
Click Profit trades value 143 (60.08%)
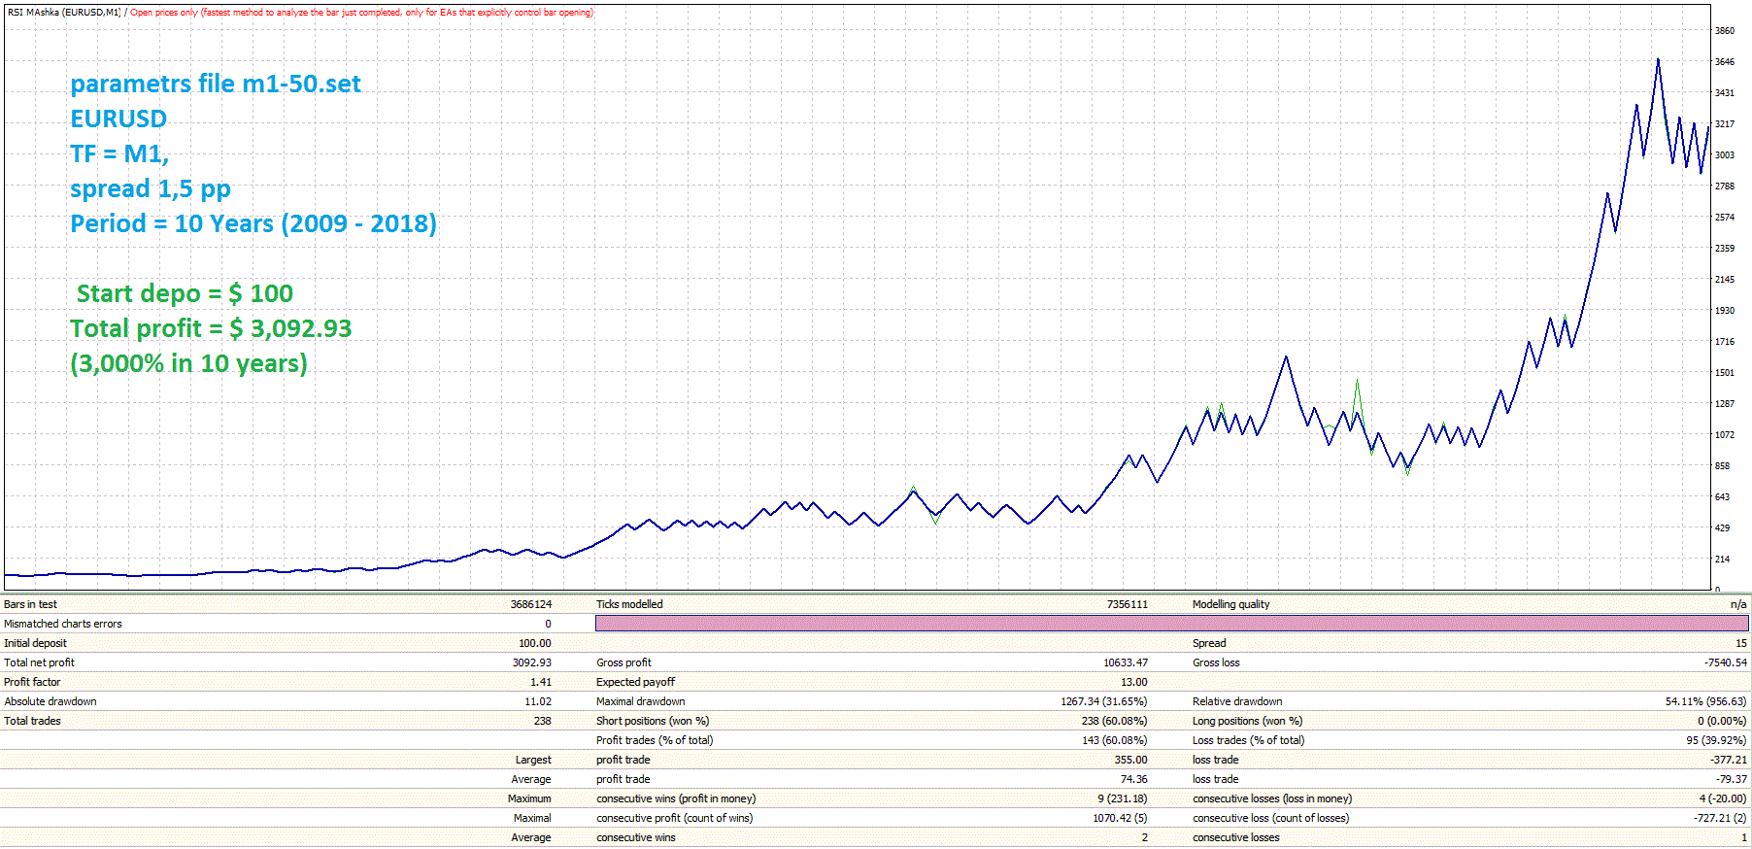[x=1114, y=740]
